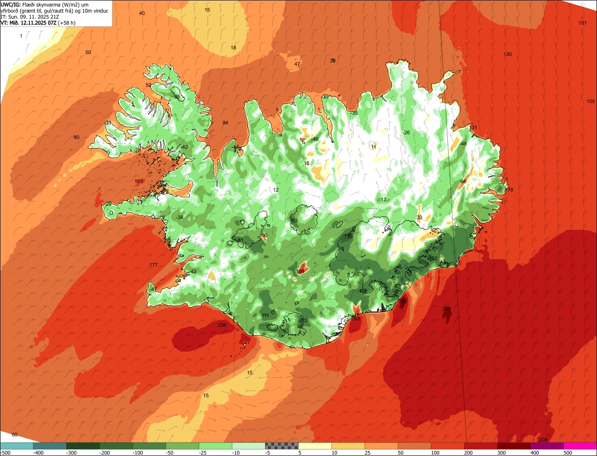Click the legend swatch between 200 and 300

click(480, 446)
